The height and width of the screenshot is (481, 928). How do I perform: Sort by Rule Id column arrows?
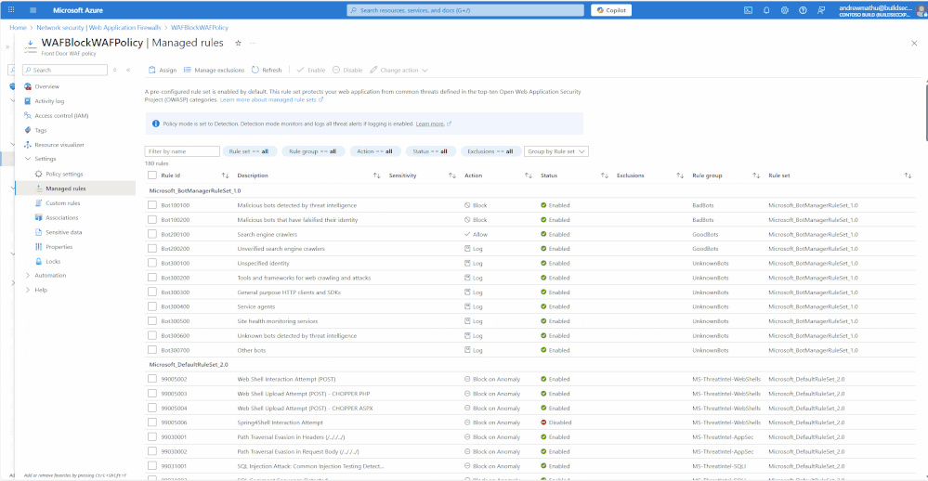tap(225, 175)
